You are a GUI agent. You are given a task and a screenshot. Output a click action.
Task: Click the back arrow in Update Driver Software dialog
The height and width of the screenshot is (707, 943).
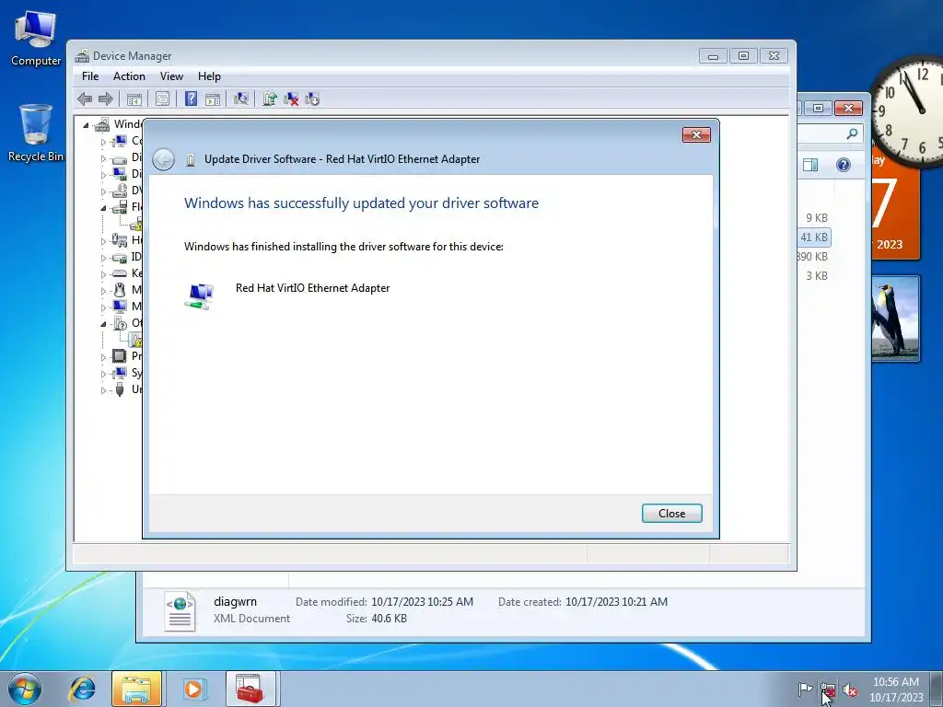(x=164, y=159)
